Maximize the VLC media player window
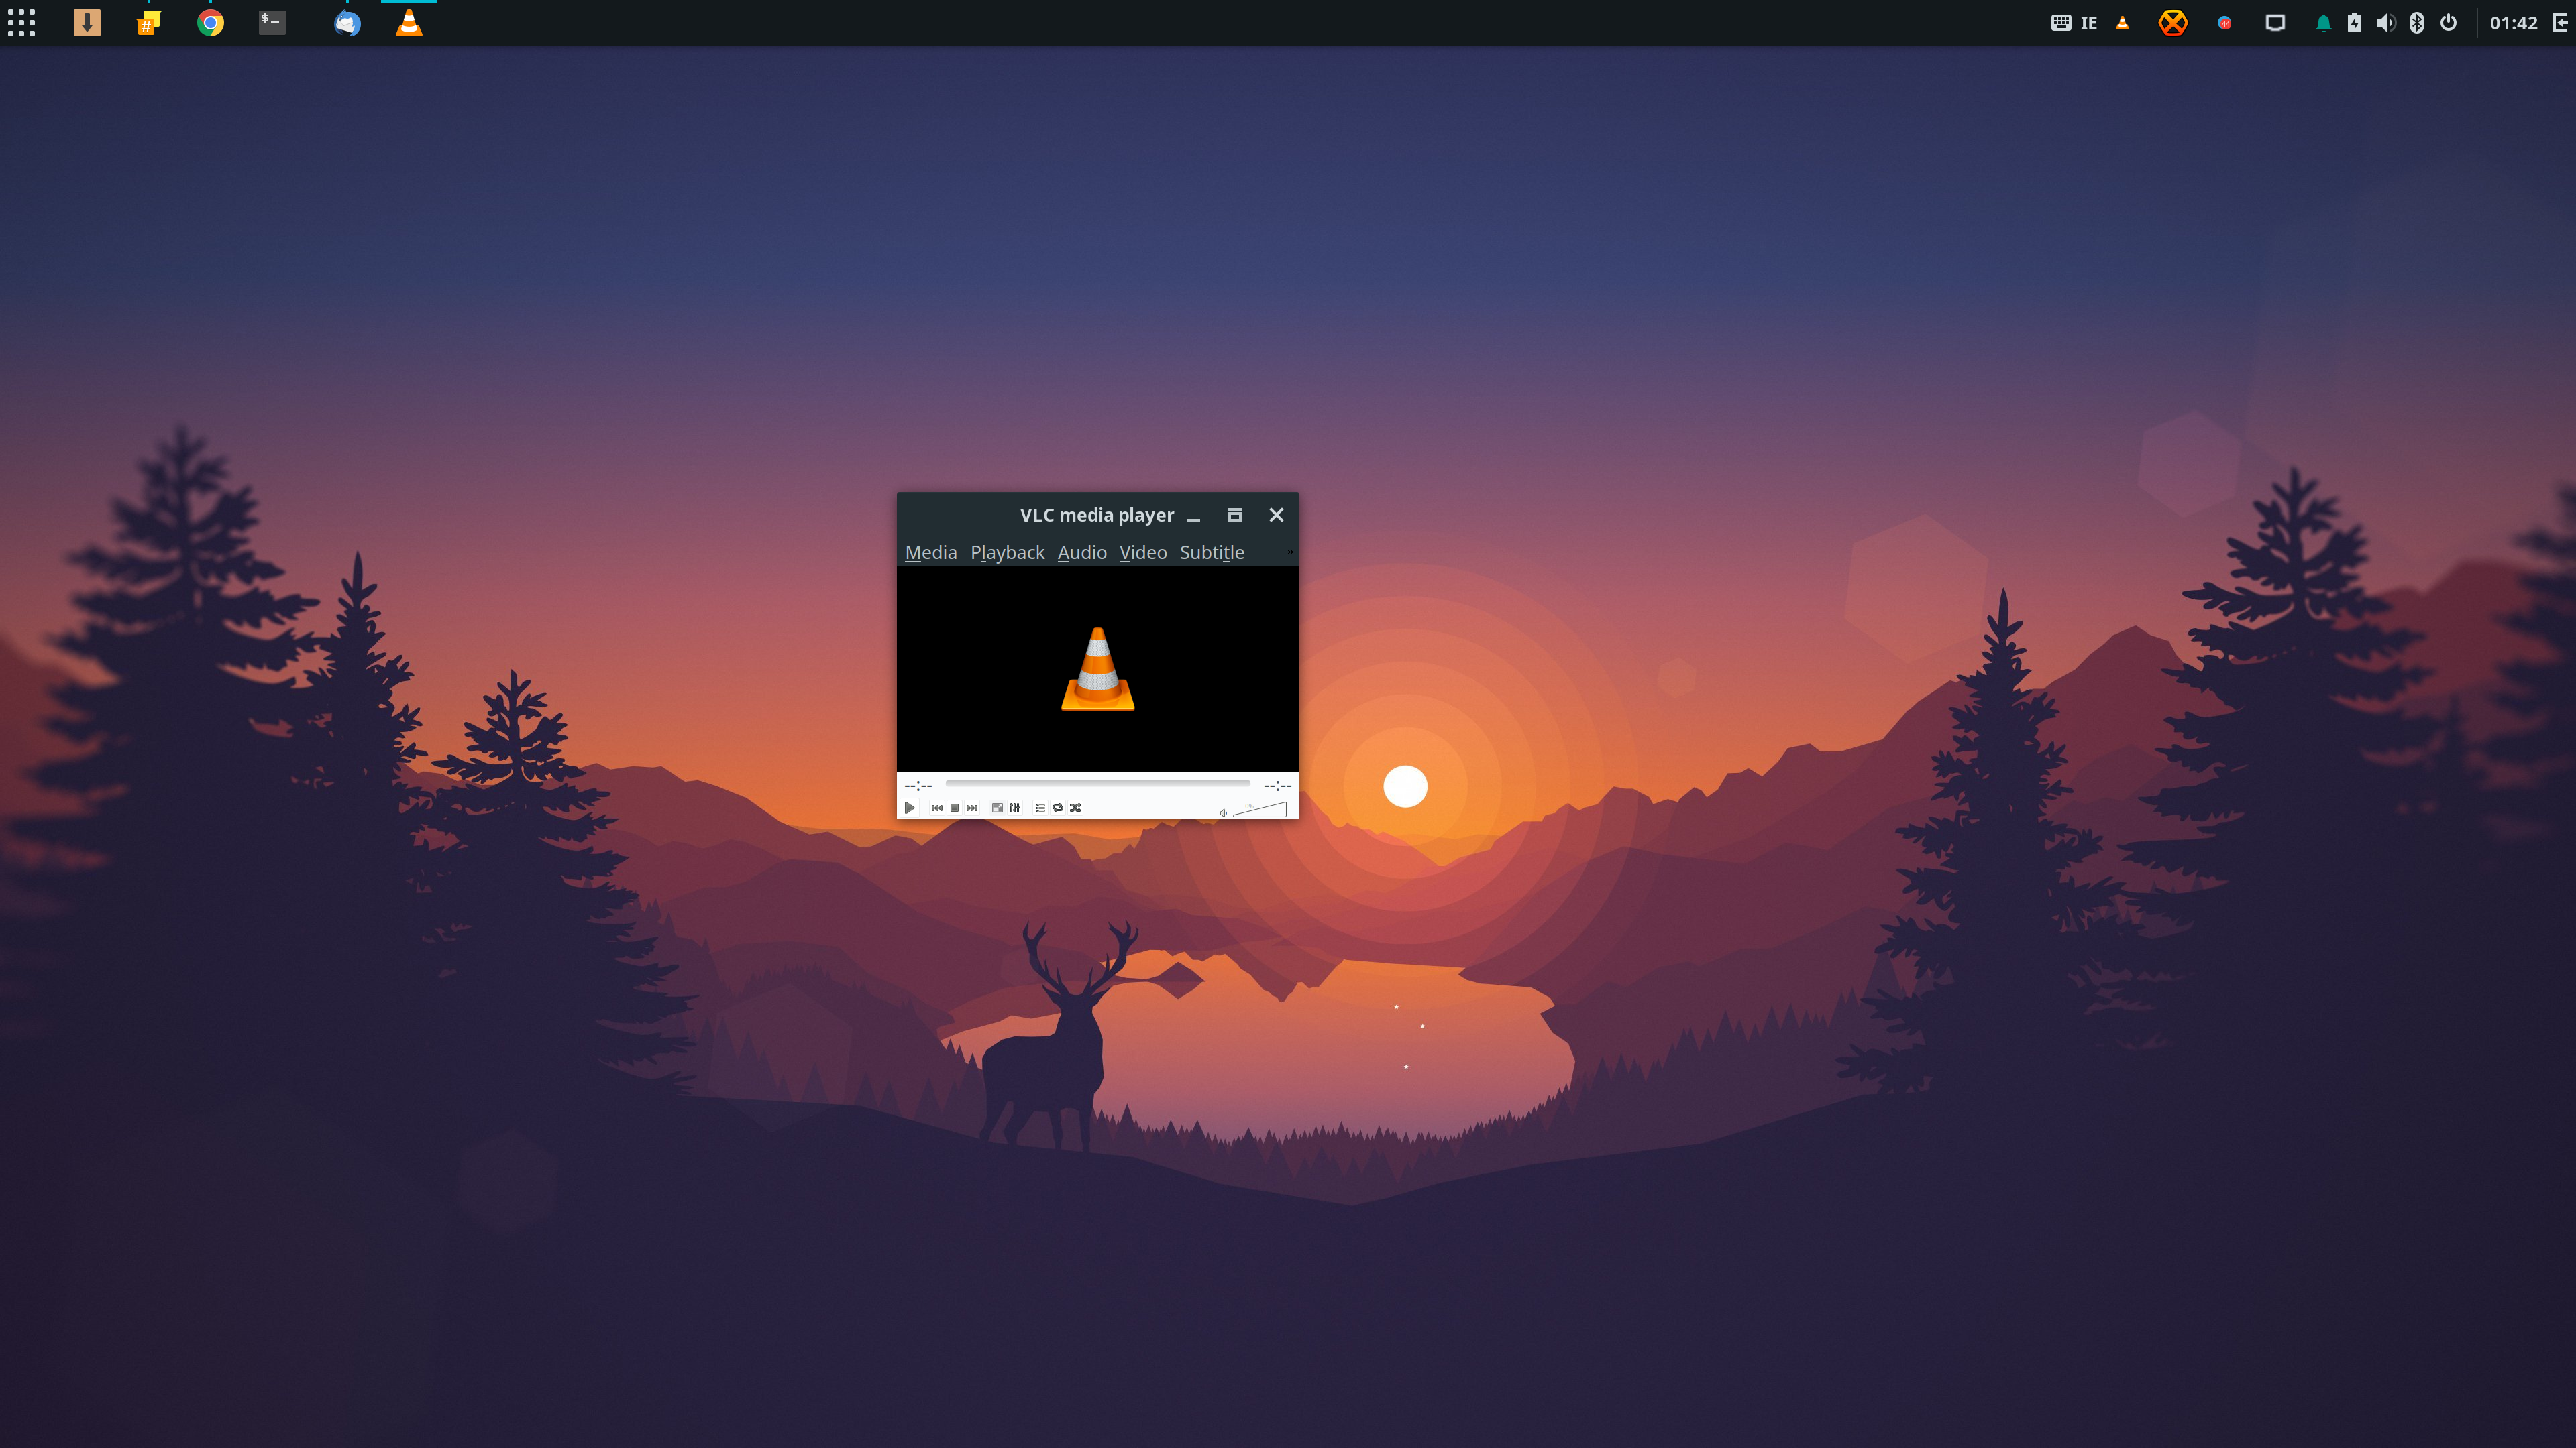 (1235, 515)
